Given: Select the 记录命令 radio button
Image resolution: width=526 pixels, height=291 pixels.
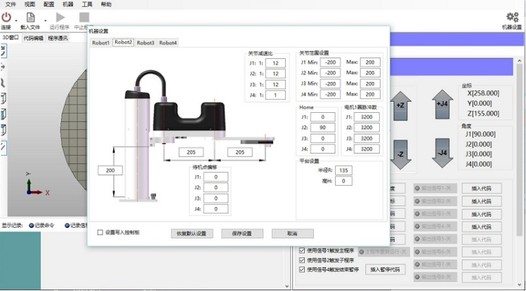Looking at the screenshot, I should coord(32,225).
